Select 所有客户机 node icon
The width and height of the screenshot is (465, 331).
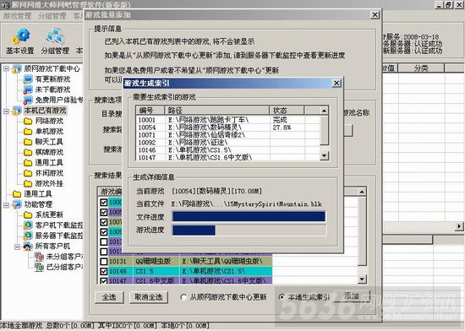point(28,246)
